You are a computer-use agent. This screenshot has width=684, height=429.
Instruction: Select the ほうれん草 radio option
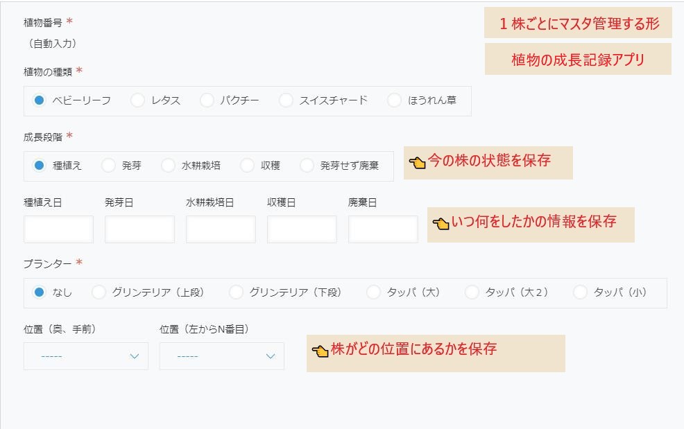click(x=394, y=100)
